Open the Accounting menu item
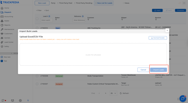 [9, 17]
